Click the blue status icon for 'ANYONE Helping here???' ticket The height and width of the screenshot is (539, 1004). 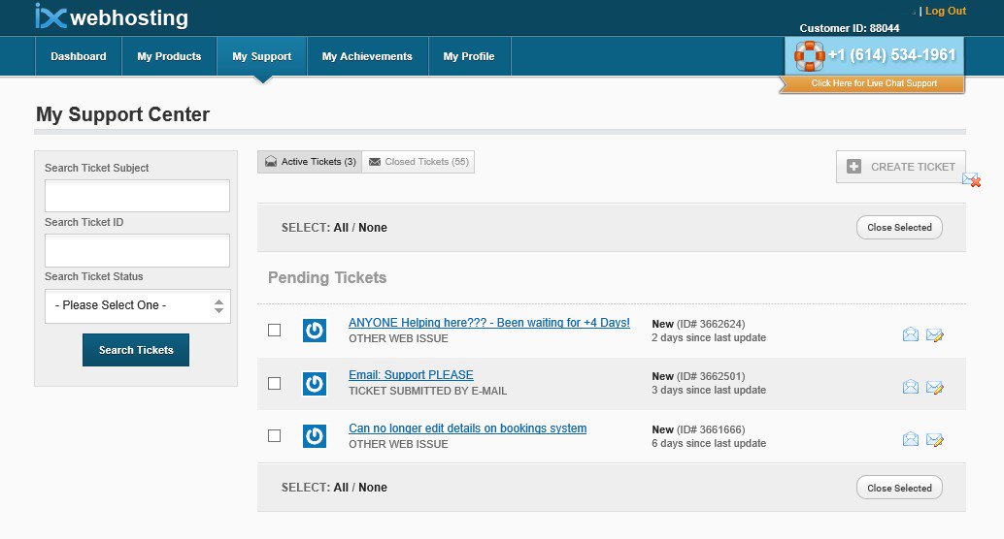315,331
